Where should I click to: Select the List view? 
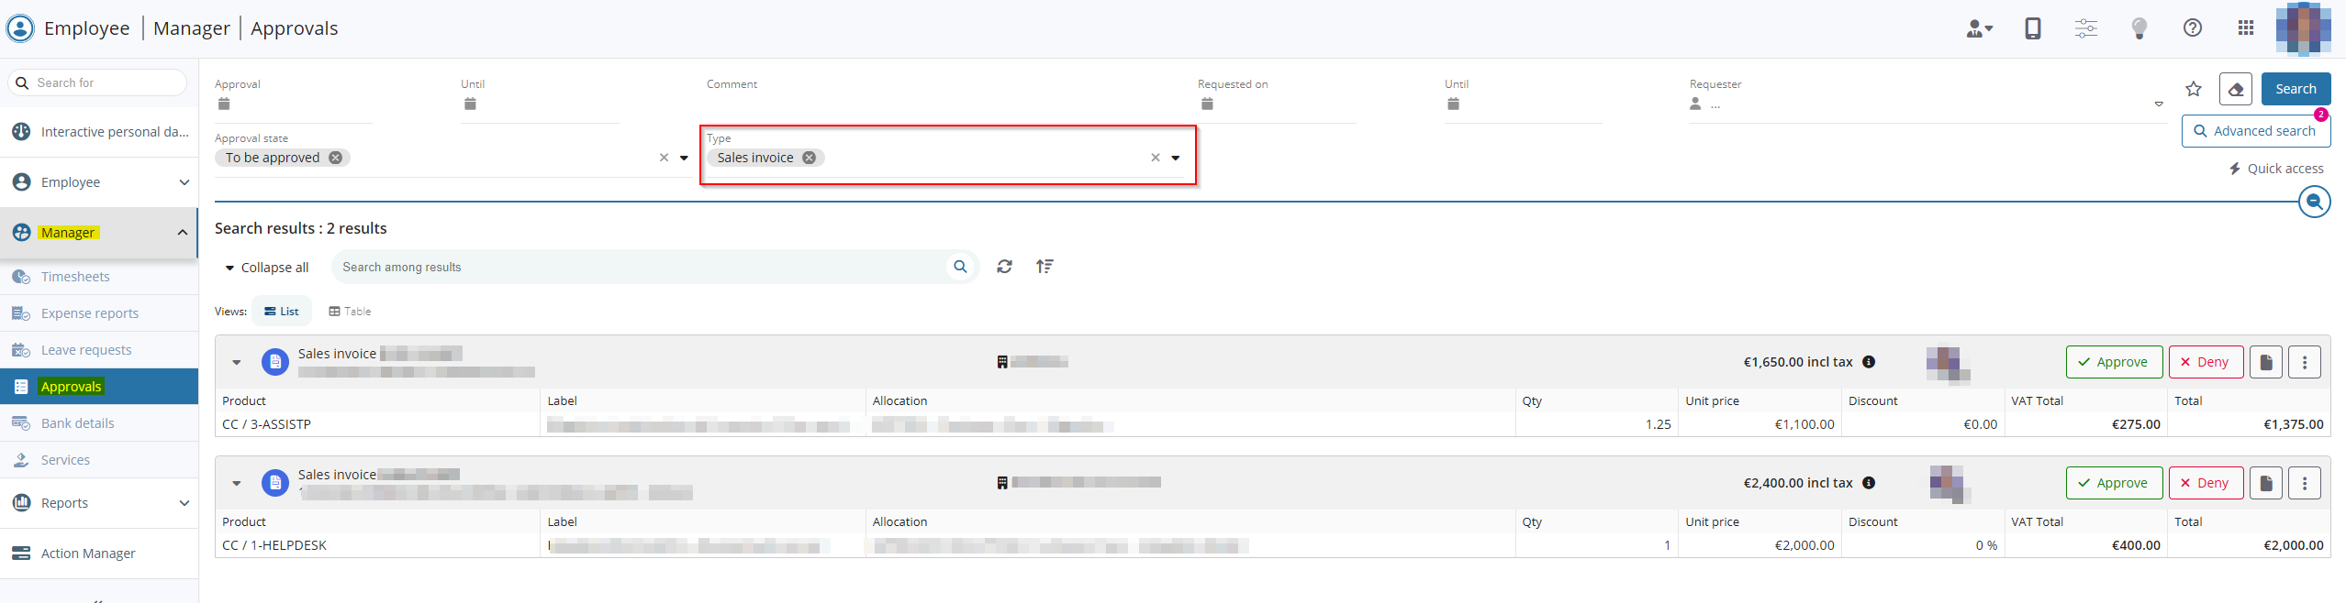(282, 312)
